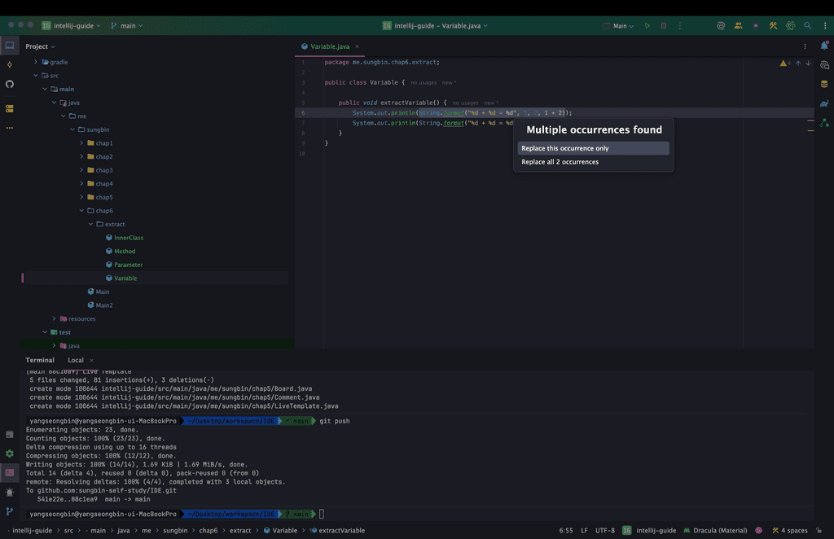
Task: Toggle the Project tool window icon
Action: [x=10, y=46]
